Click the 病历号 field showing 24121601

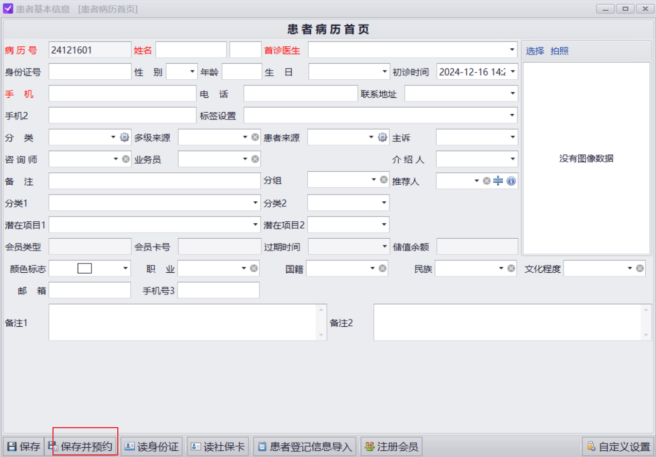tap(90, 50)
